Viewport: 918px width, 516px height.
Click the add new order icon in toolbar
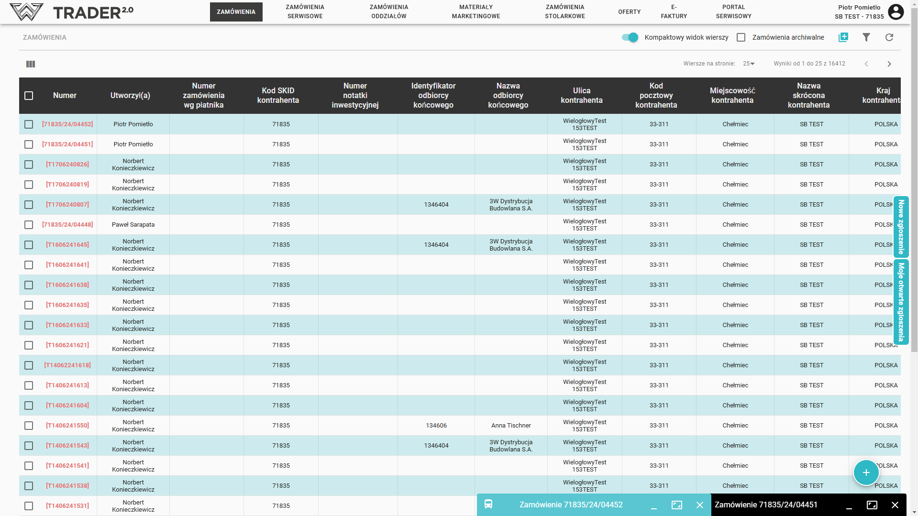(x=843, y=37)
